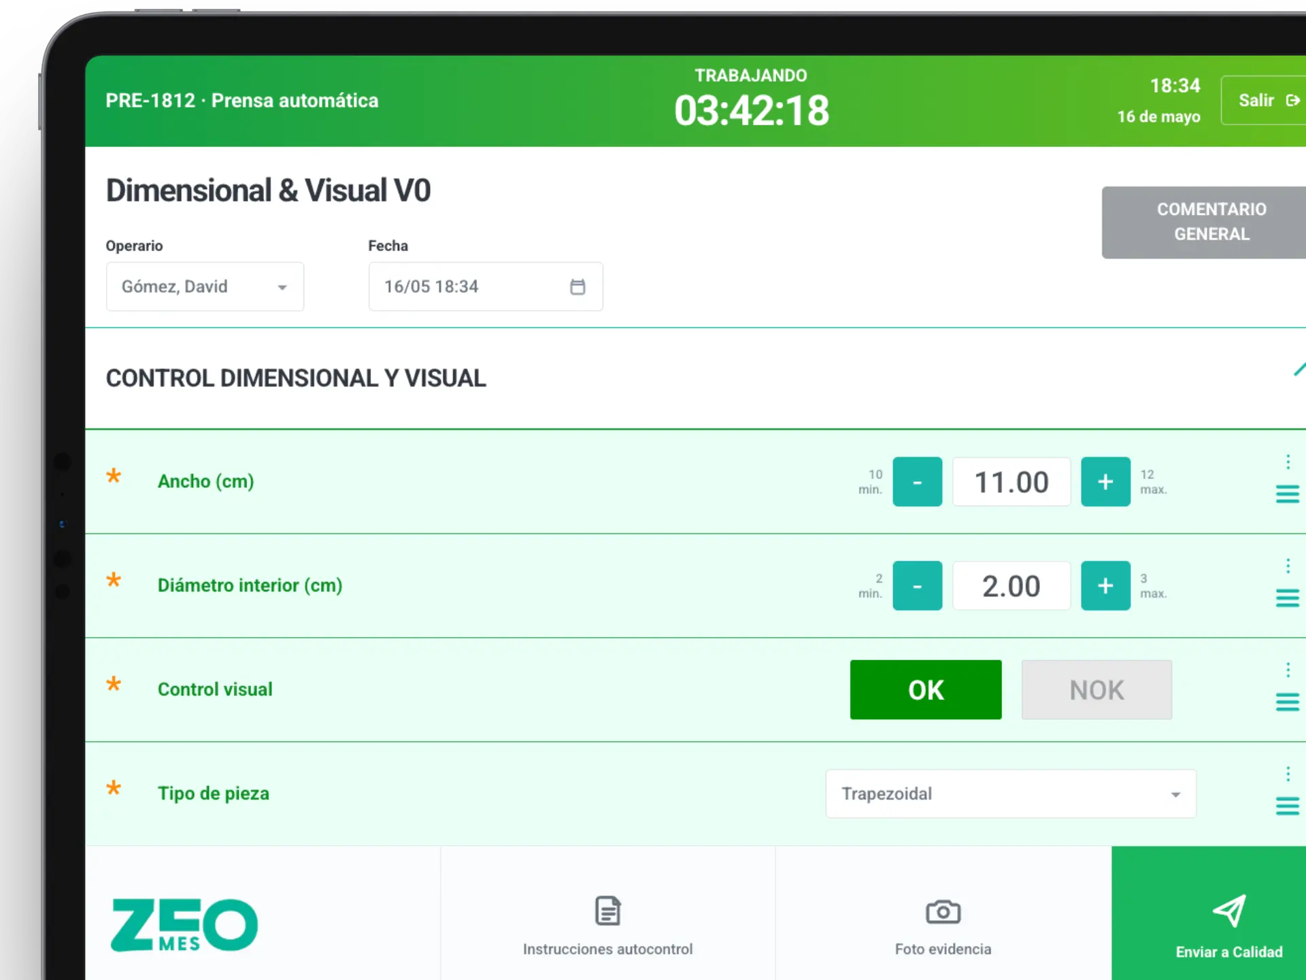Click the ZEO MES logo
Viewport: 1306px width, 980px height.
[x=184, y=925]
